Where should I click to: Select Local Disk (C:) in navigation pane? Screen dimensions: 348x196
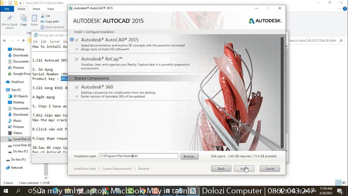coord(20,139)
